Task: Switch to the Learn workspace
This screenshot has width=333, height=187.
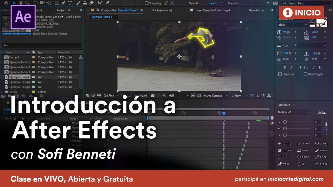Action: [x=213, y=3]
